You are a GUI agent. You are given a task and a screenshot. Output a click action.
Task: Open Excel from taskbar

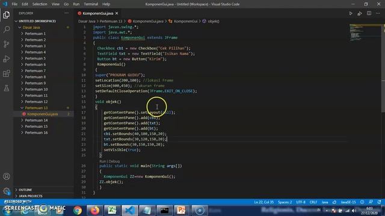click(x=112, y=211)
